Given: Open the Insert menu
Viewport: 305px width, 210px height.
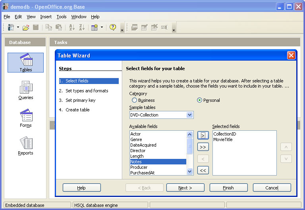Looking at the screenshot, I should (46, 17).
